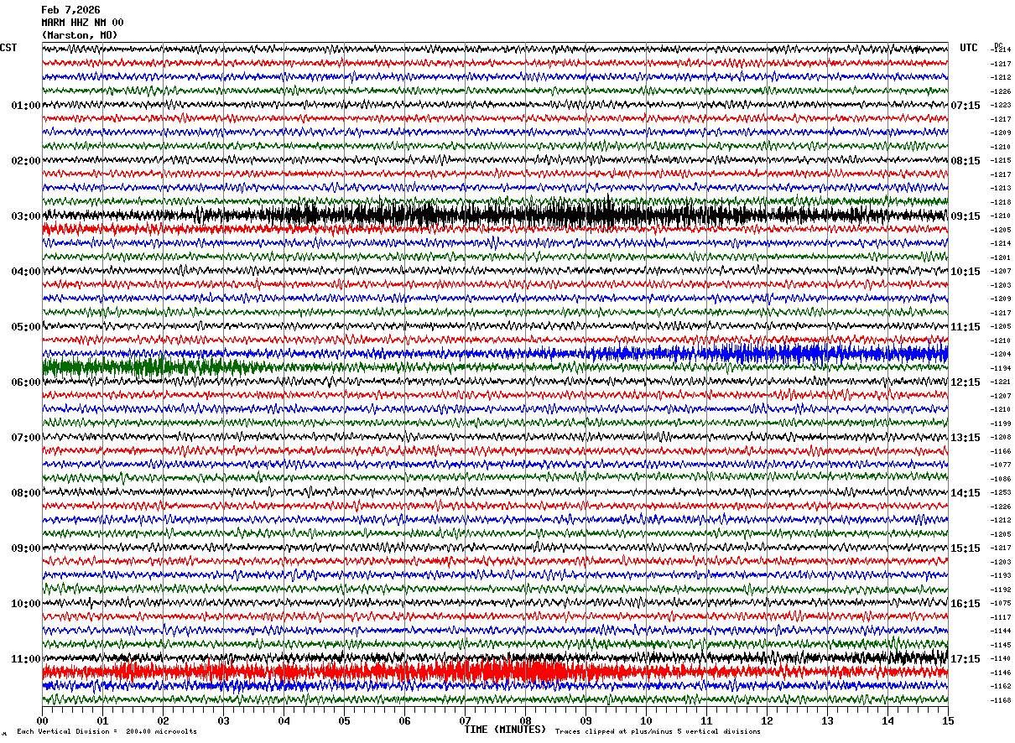Click the 09:15 UTC time label
The image size is (1015, 743).
coord(966,216)
